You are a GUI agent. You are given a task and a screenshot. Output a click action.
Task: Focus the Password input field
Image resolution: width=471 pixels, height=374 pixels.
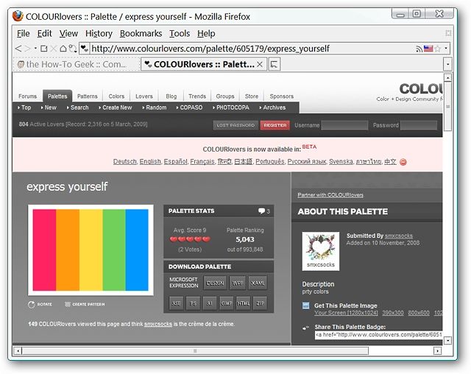pyautogui.click(x=419, y=125)
